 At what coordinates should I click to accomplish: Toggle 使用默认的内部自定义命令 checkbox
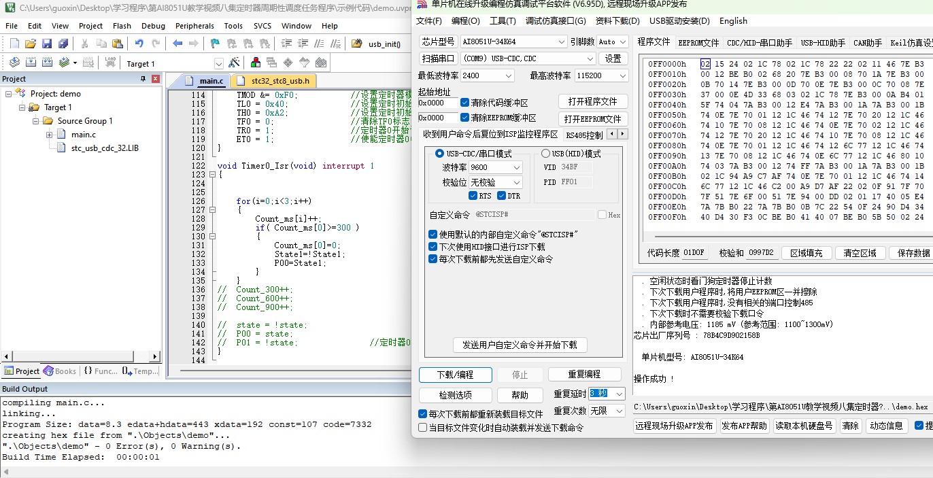(x=433, y=234)
